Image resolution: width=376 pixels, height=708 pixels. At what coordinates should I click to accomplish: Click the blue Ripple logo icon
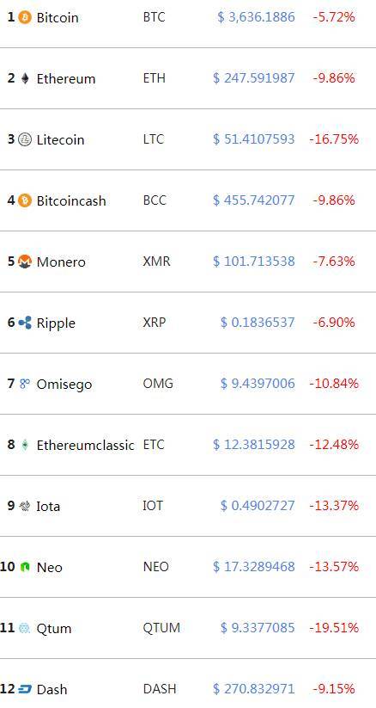[25, 323]
